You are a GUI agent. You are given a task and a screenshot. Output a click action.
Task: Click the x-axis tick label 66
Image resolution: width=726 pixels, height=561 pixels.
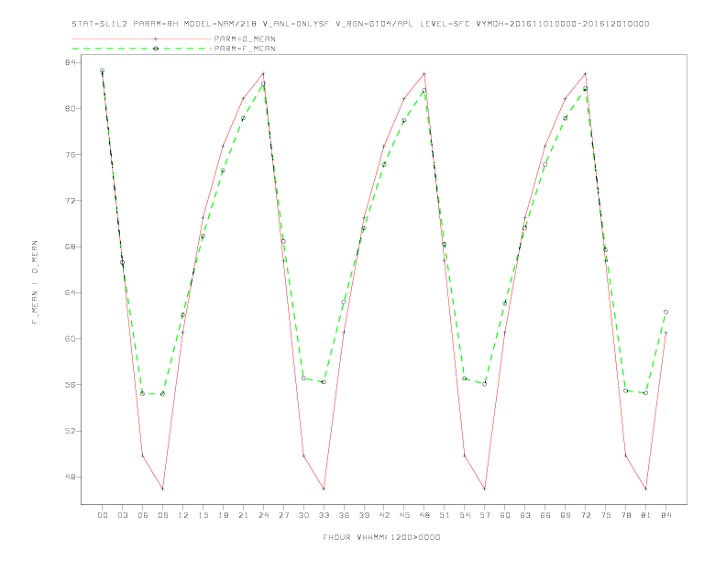(545, 515)
